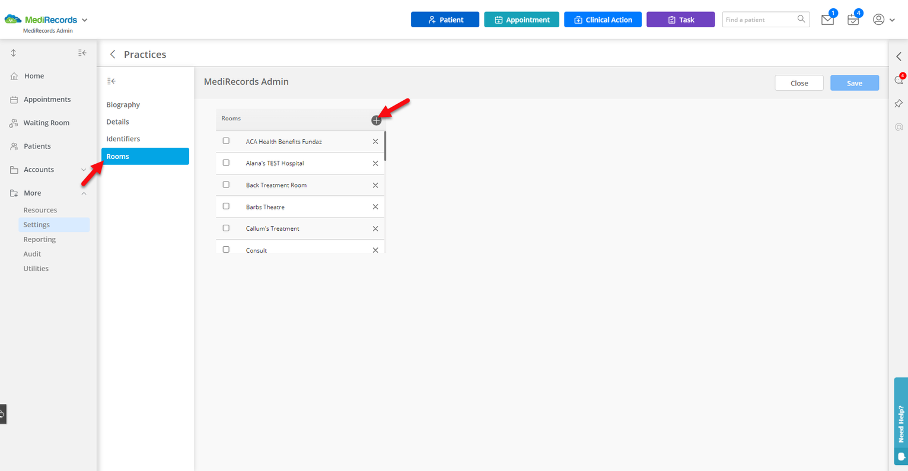908x471 pixels.
Task: Open the inbox messages icon with badge 1
Action: coord(827,19)
